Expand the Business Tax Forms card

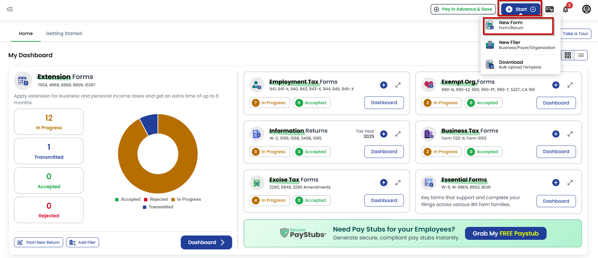click(x=570, y=134)
